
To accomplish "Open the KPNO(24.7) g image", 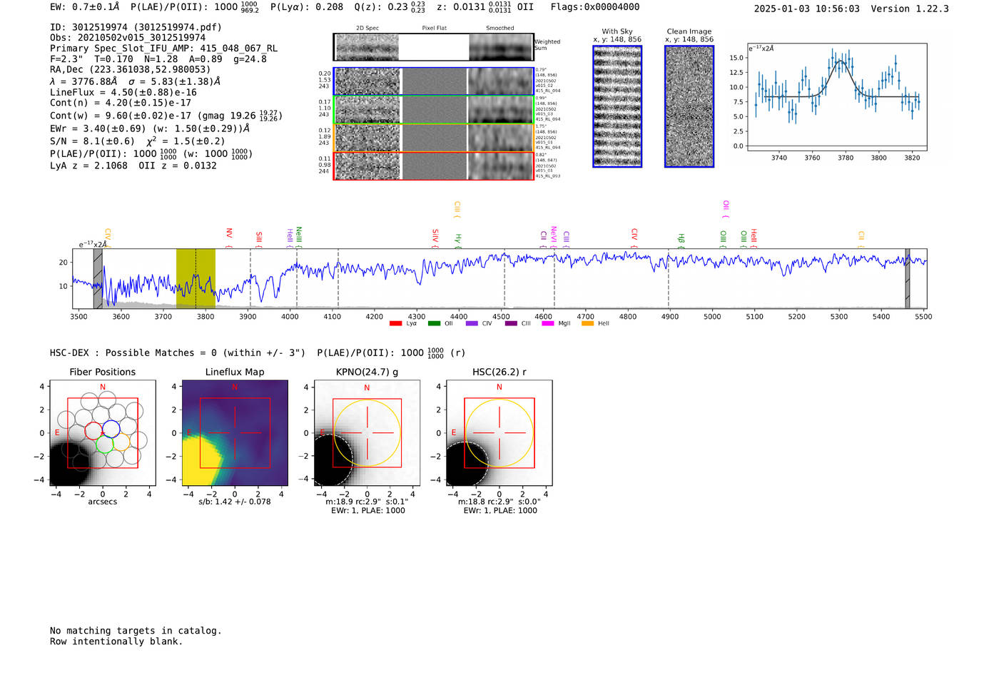I will pyautogui.click(x=367, y=432).
